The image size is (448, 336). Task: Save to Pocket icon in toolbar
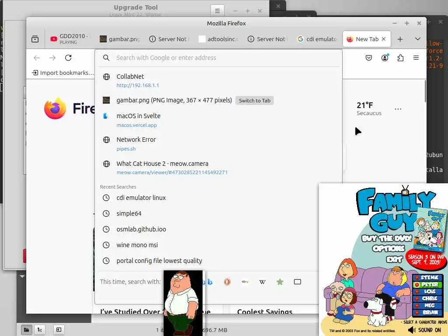pyautogui.click(x=369, y=58)
